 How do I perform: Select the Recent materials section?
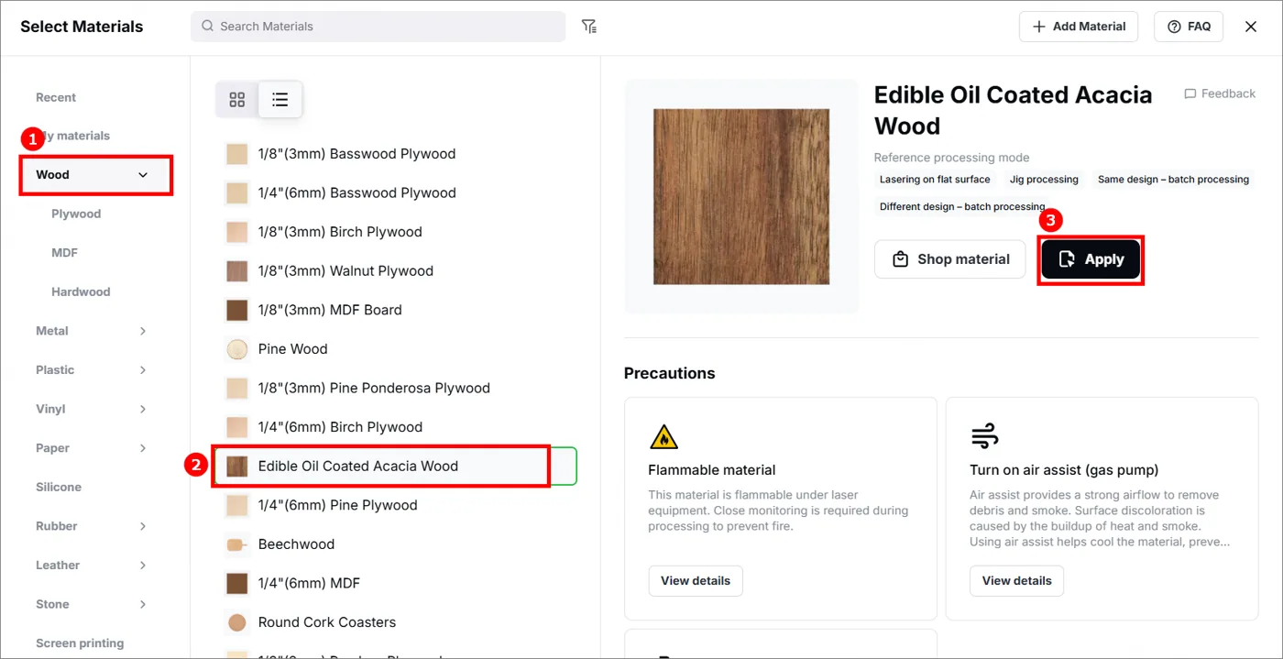click(x=56, y=97)
